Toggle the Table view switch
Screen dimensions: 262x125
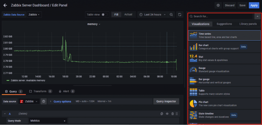tap(105, 15)
